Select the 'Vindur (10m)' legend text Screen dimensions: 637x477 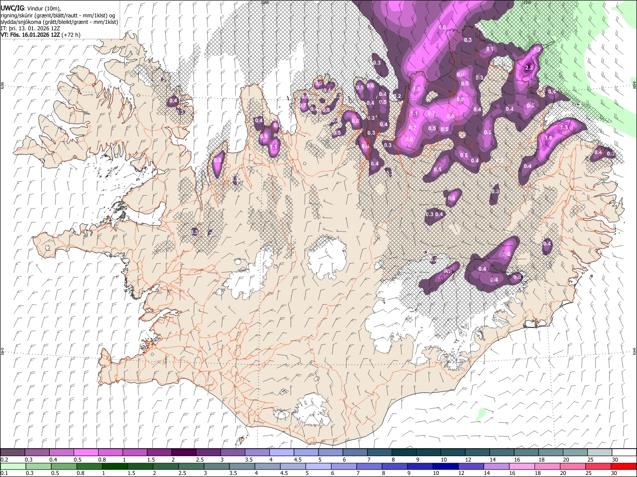click(x=44, y=8)
